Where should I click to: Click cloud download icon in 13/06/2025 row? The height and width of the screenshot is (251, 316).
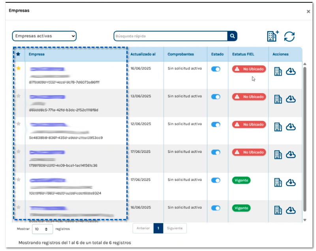tap(291, 99)
